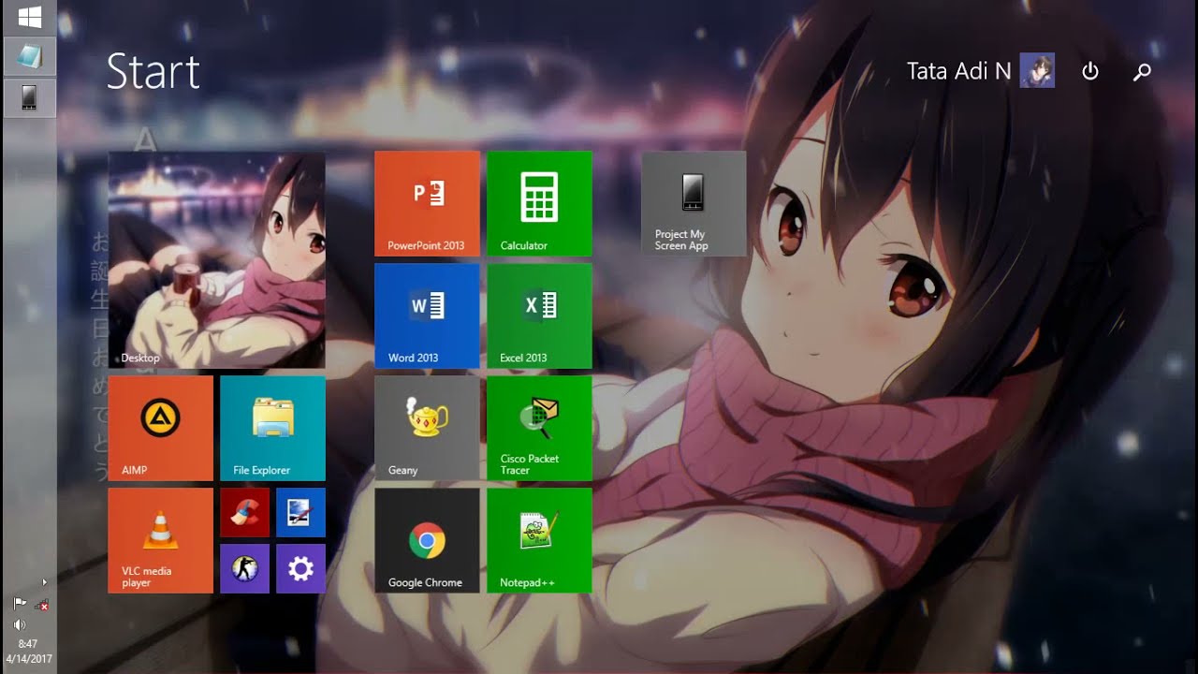
Task: Launch VLC media player tile
Action: click(x=160, y=540)
